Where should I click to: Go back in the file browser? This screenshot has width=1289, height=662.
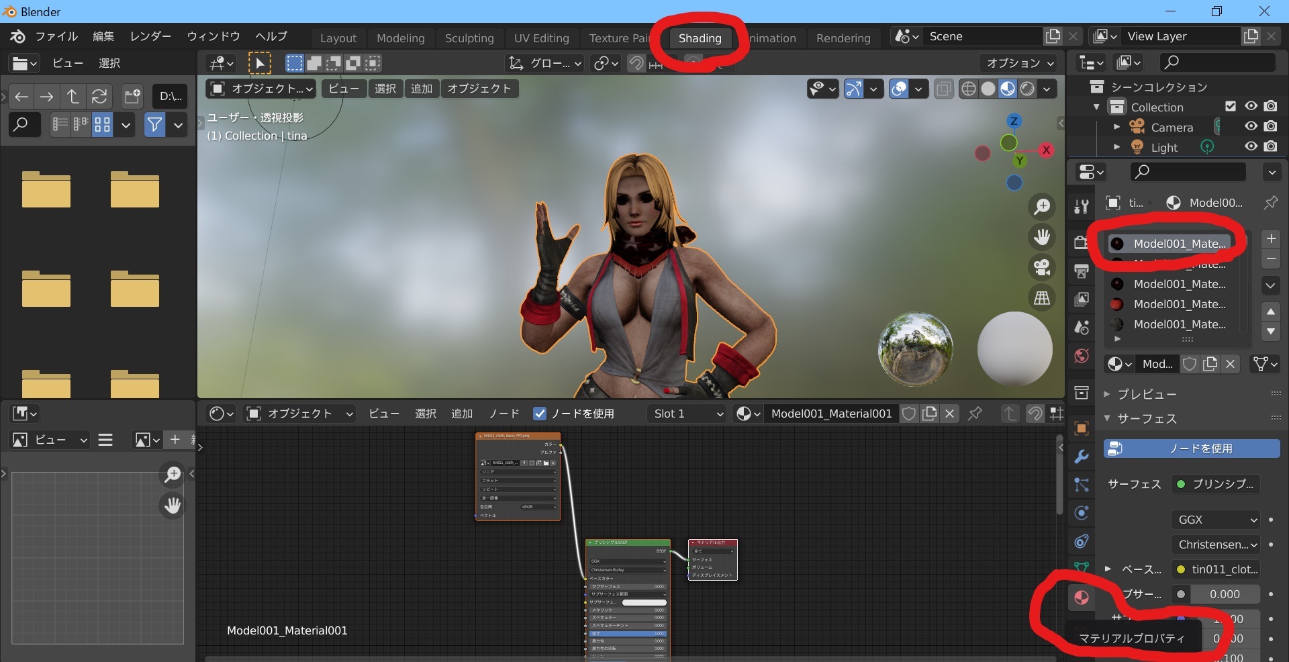coord(21,97)
